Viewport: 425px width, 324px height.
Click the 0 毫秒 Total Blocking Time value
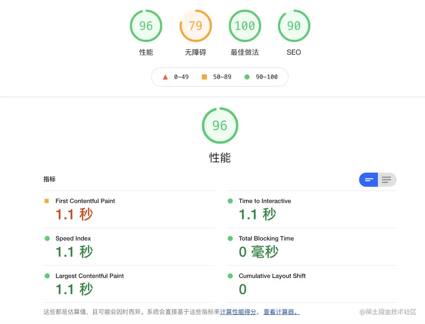[x=259, y=252]
